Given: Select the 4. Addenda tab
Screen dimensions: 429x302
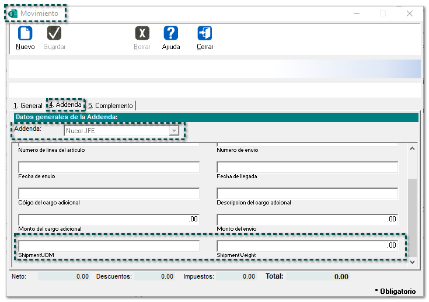Looking at the screenshot, I should pyautogui.click(x=64, y=105).
